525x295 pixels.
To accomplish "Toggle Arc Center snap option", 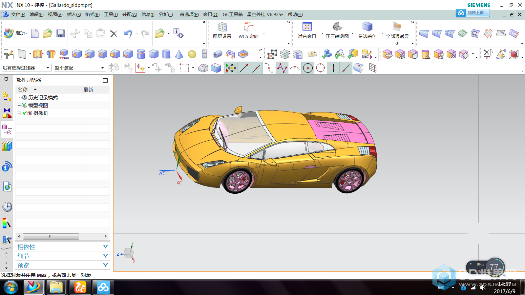I will 308,68.
